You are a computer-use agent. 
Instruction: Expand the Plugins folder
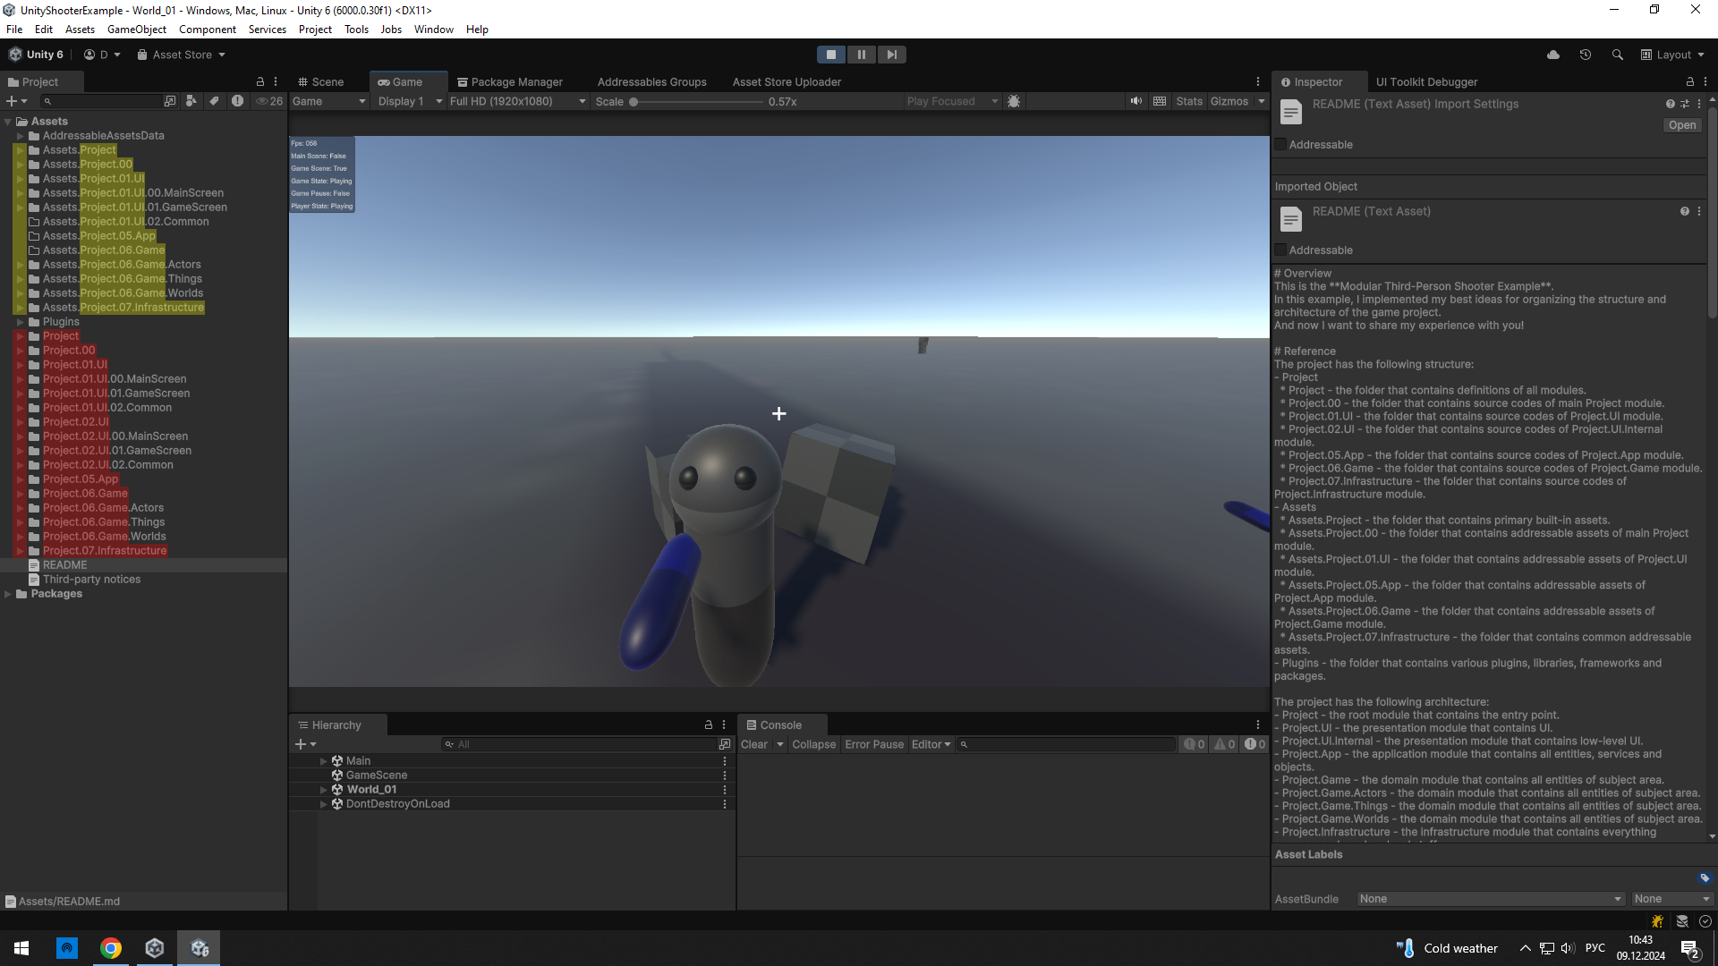[20, 322]
